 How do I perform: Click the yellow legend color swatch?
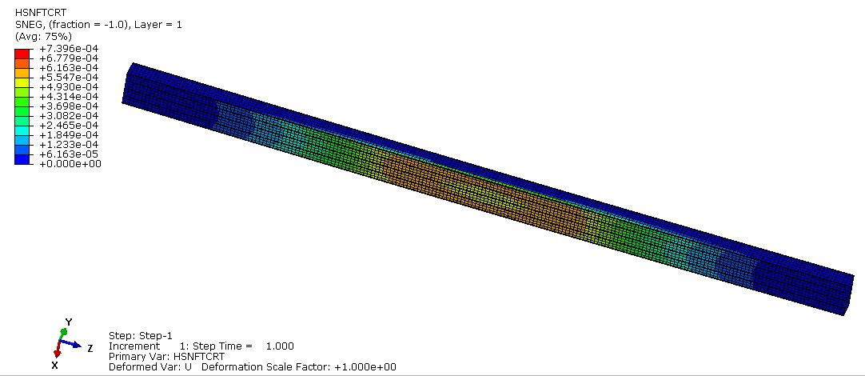21,82
